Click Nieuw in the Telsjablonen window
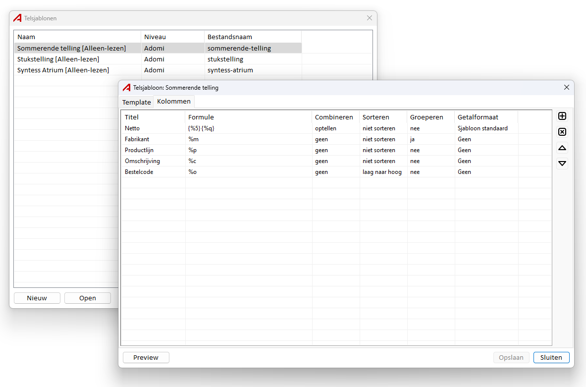 coord(37,298)
